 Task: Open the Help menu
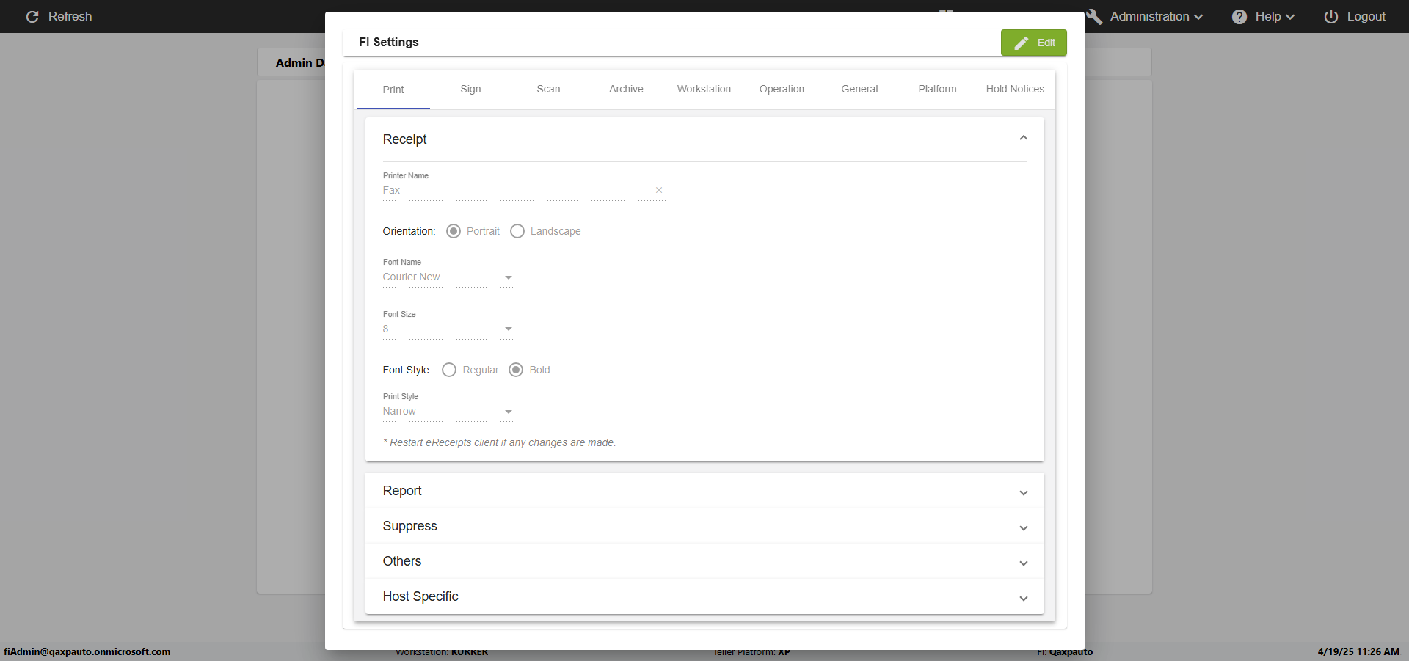click(1263, 16)
